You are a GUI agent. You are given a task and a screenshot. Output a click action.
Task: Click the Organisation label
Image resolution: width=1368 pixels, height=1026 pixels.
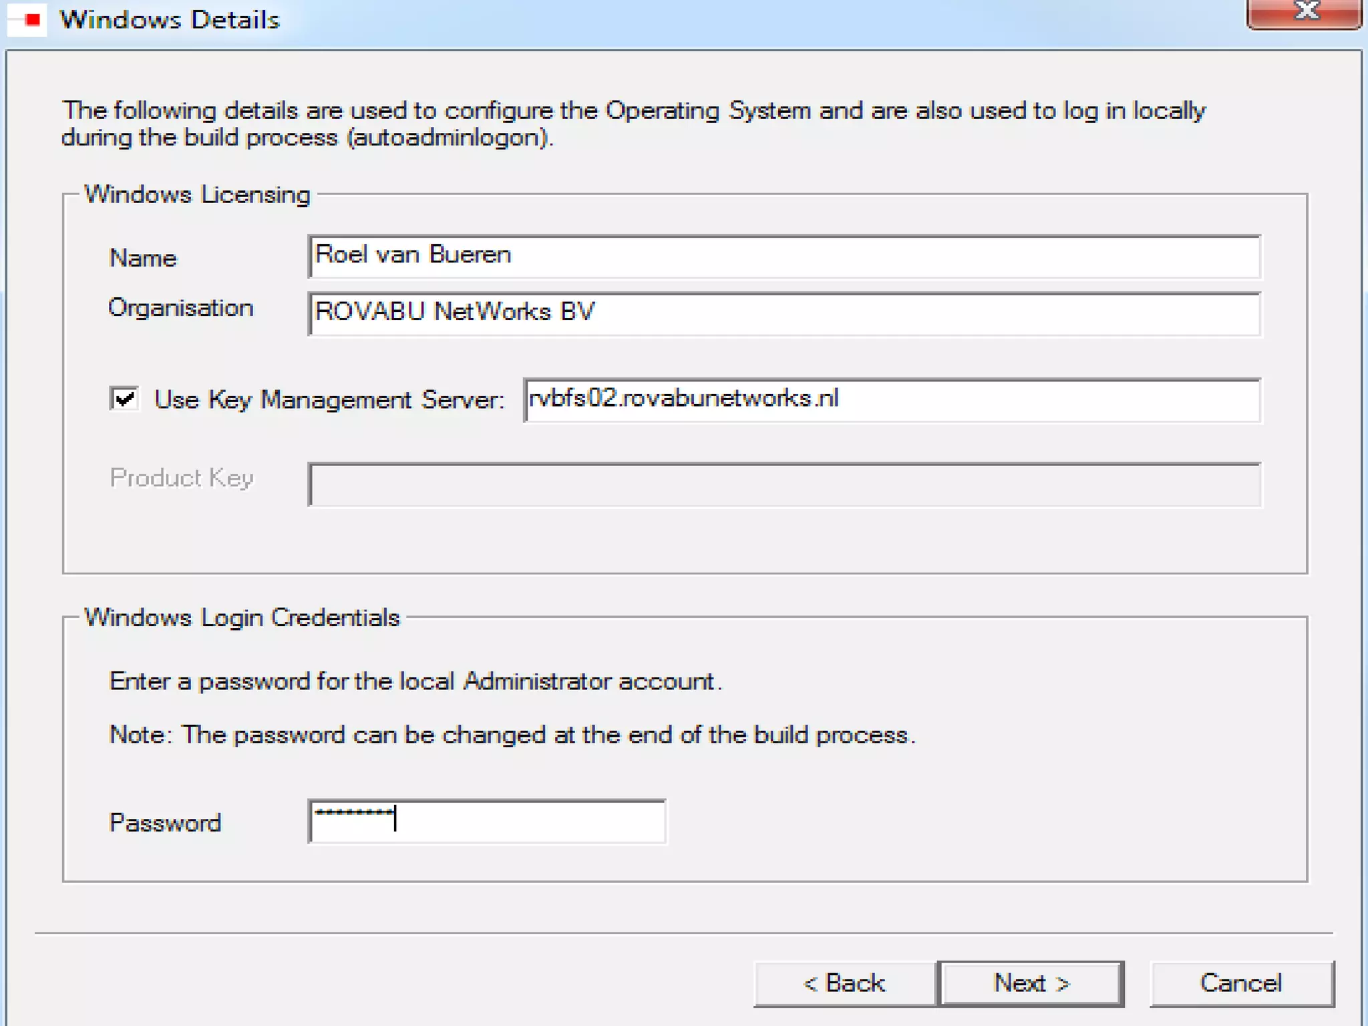(181, 308)
